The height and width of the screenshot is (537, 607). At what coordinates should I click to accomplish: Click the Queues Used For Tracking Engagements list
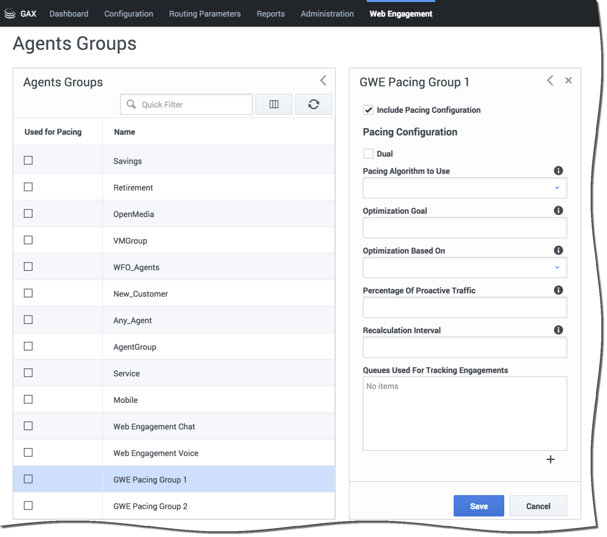tap(465, 413)
